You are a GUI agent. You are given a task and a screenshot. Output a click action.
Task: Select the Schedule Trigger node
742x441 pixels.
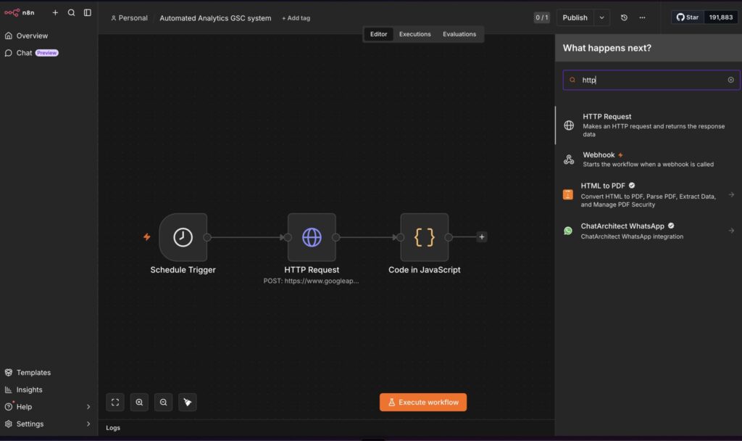183,237
